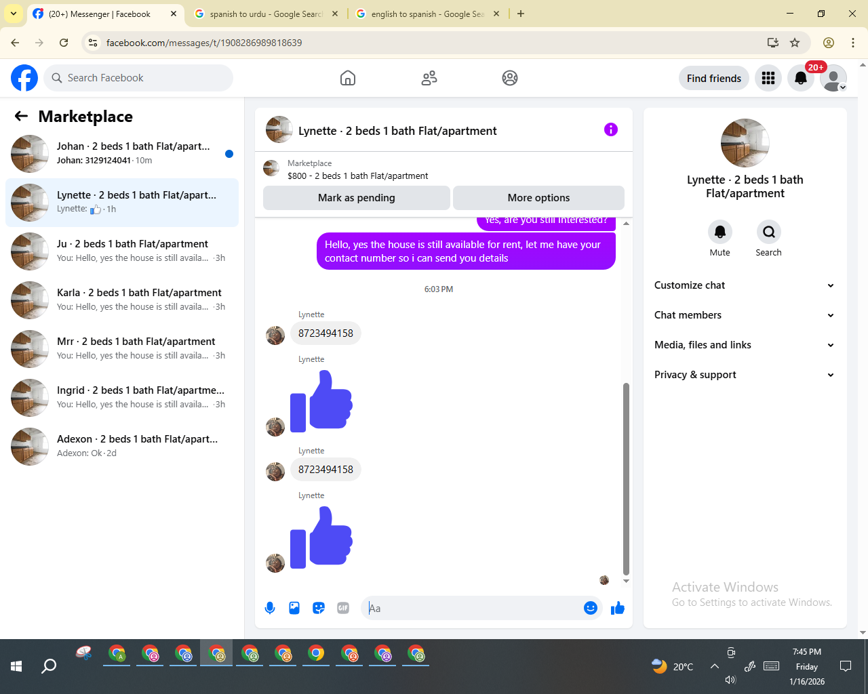Viewport: 868px width, 694px height.
Task: Choose a sticker with the sticker icon
Action: (x=319, y=608)
